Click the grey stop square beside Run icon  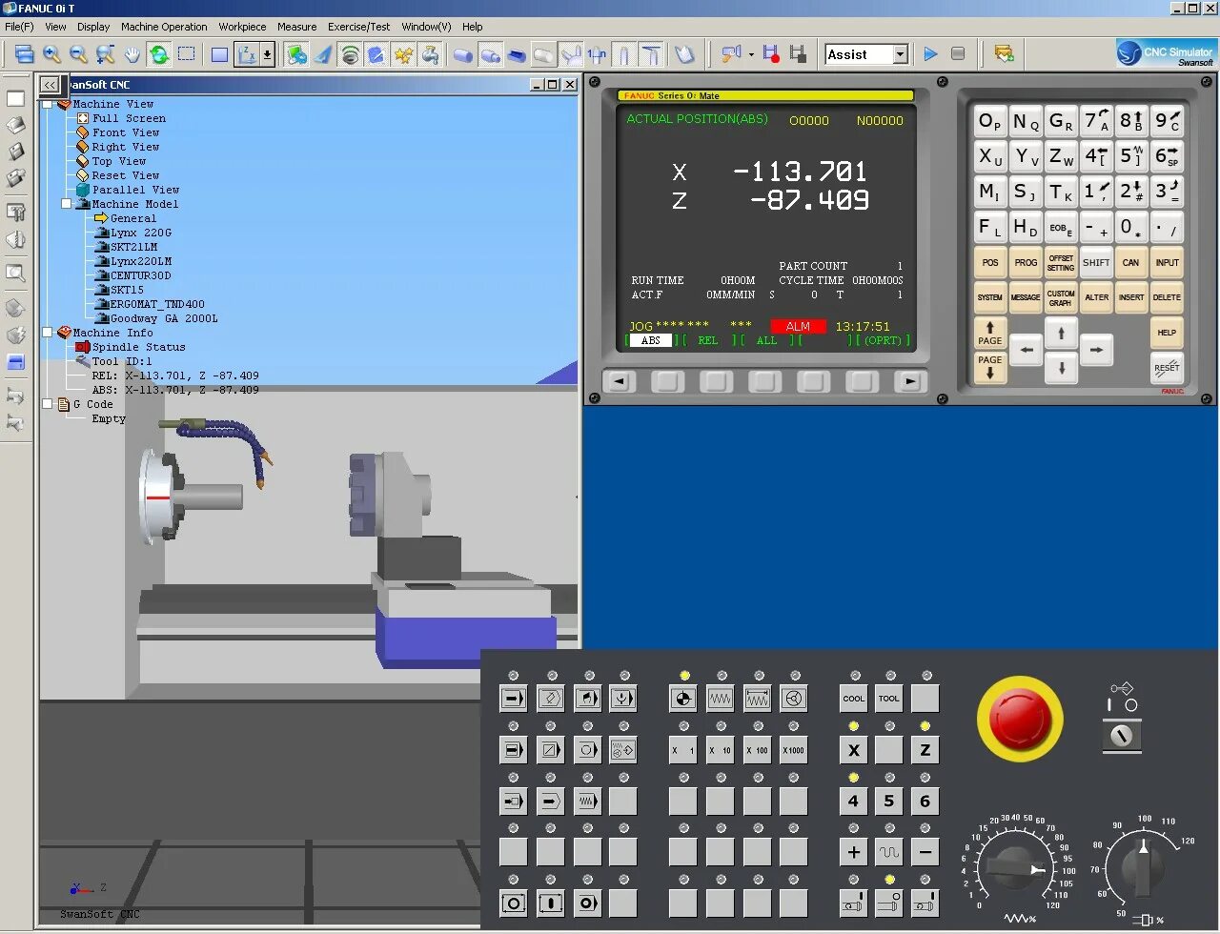coord(958,54)
